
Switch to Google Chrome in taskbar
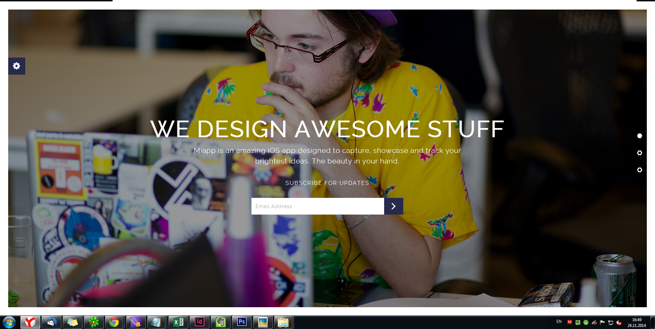[114, 322]
